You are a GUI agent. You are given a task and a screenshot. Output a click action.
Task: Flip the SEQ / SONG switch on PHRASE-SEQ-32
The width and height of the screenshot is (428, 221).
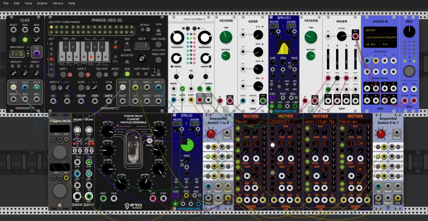[127, 45]
